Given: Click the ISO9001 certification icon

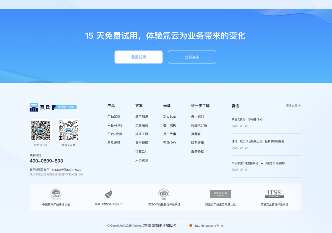Looking at the screenshot, I should 164,193.
